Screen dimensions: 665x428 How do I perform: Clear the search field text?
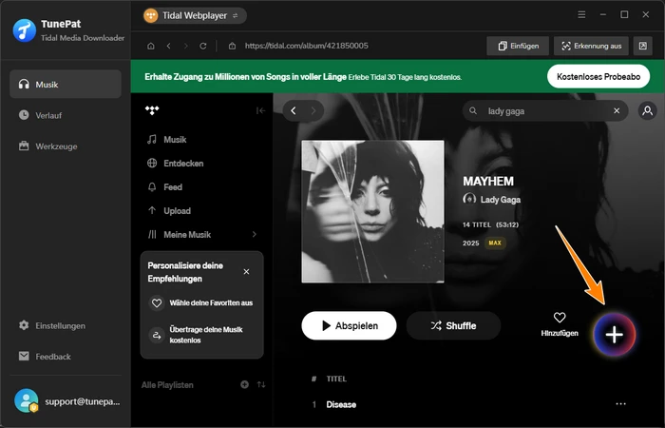click(x=617, y=111)
